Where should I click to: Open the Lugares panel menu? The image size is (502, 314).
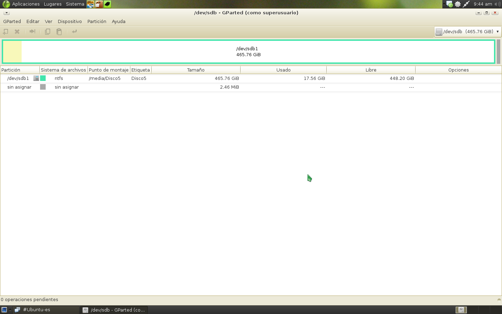53,4
